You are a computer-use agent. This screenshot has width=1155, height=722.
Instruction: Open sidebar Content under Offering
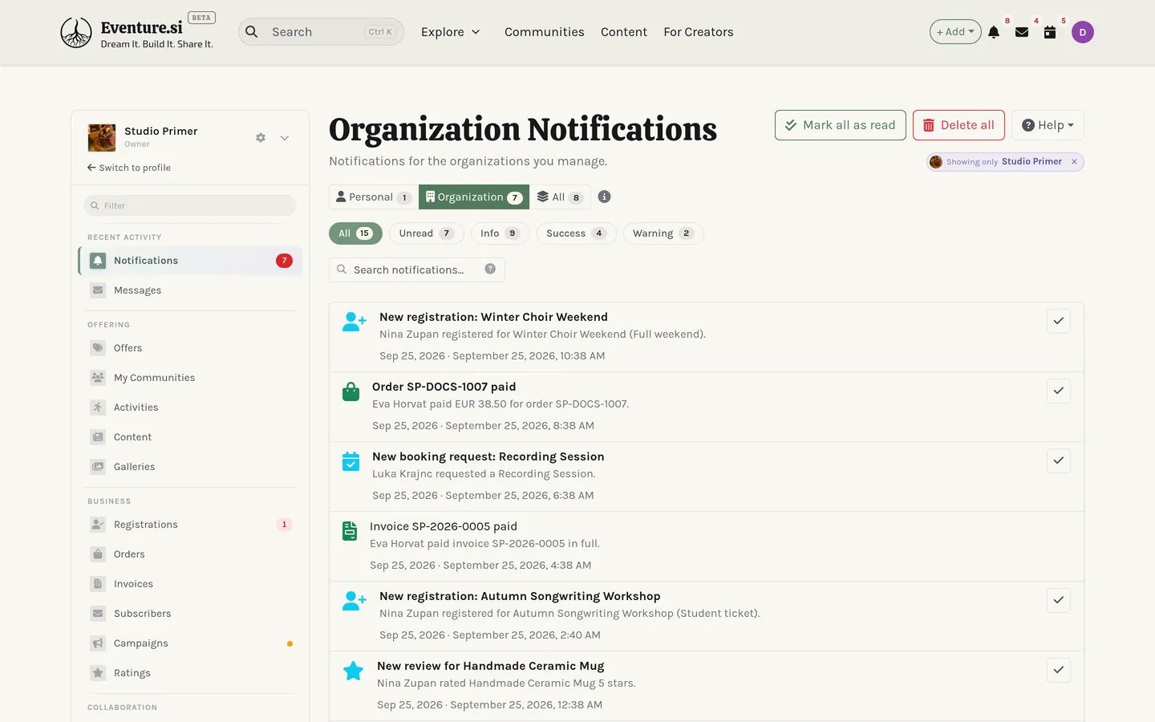[190, 437]
